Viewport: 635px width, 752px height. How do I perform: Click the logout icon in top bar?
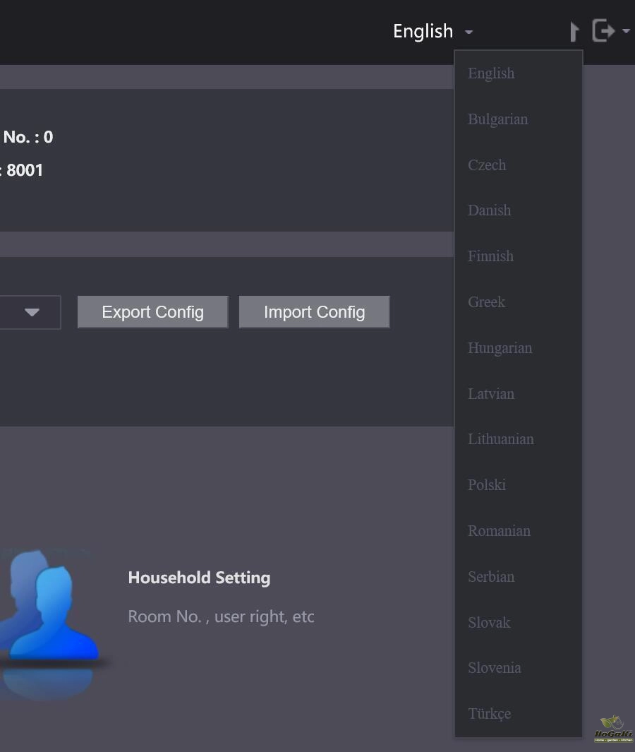pyautogui.click(x=603, y=31)
